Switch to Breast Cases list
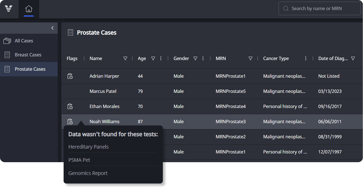 point(28,55)
